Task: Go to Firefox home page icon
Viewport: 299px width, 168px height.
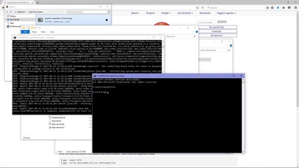Action: click(x=284, y=7)
